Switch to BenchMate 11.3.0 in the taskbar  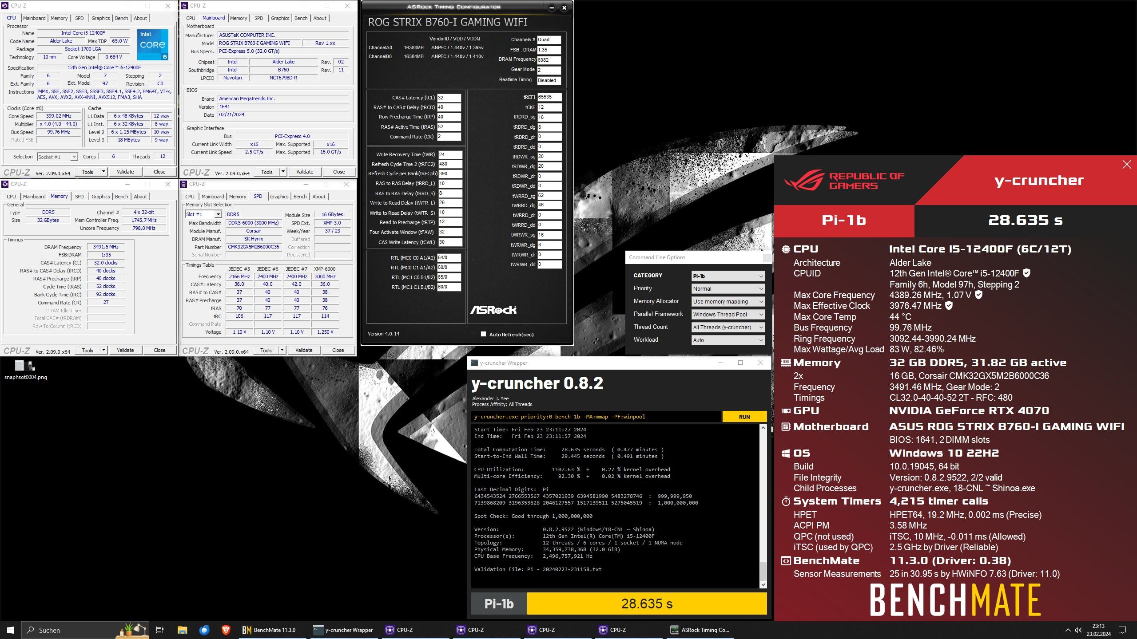point(272,630)
